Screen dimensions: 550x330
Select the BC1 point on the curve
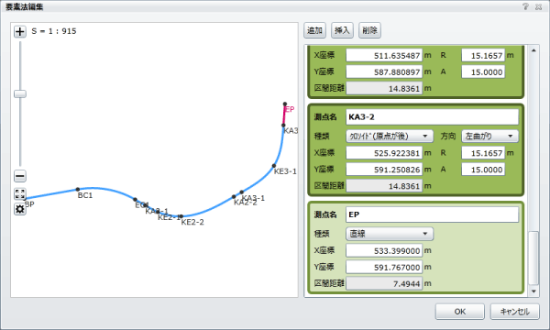pyautogui.click(x=78, y=190)
